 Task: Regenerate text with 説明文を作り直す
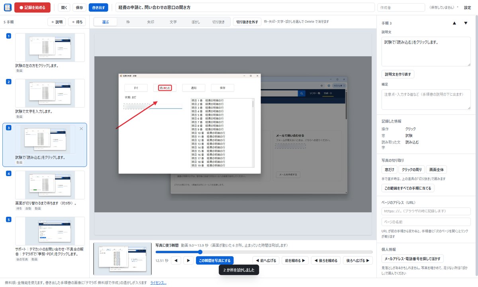[x=398, y=74]
